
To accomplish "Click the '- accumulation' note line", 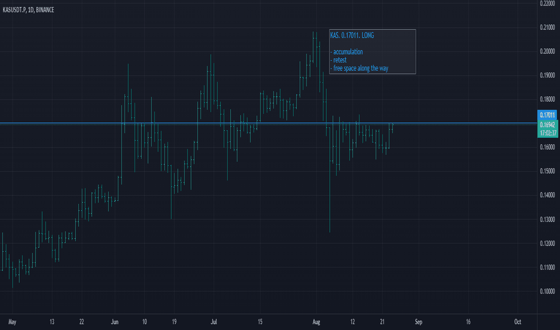I will point(347,52).
